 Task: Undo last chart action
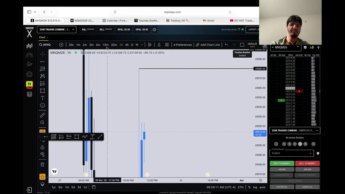click(x=226, y=45)
